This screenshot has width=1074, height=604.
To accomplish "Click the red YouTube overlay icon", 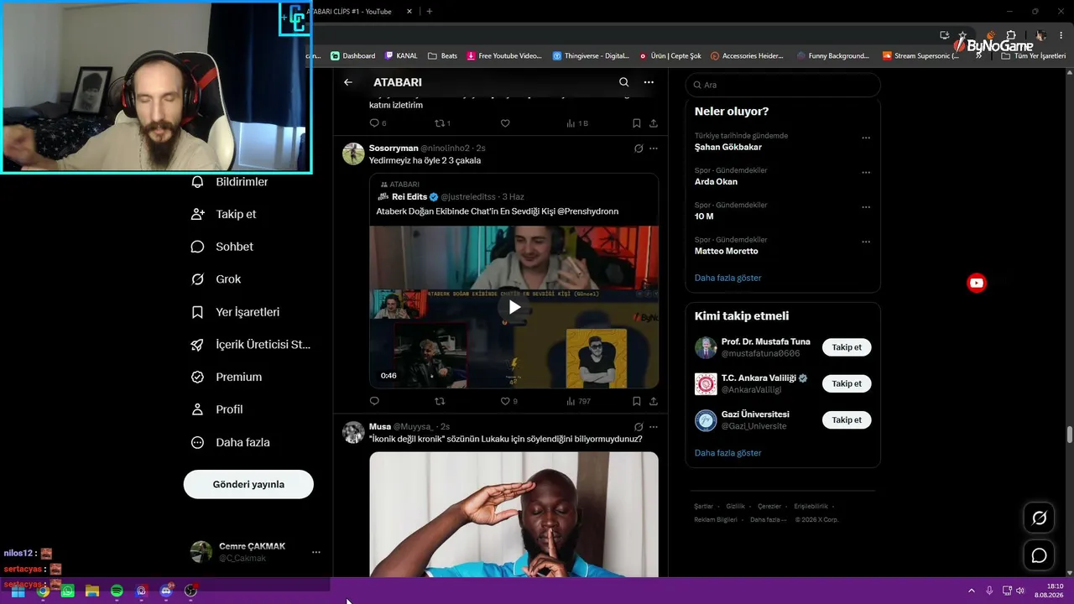I will point(977,284).
